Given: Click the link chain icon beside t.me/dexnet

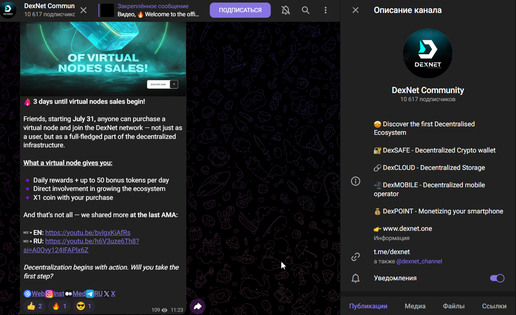Looking at the screenshot, I should pyautogui.click(x=356, y=257).
